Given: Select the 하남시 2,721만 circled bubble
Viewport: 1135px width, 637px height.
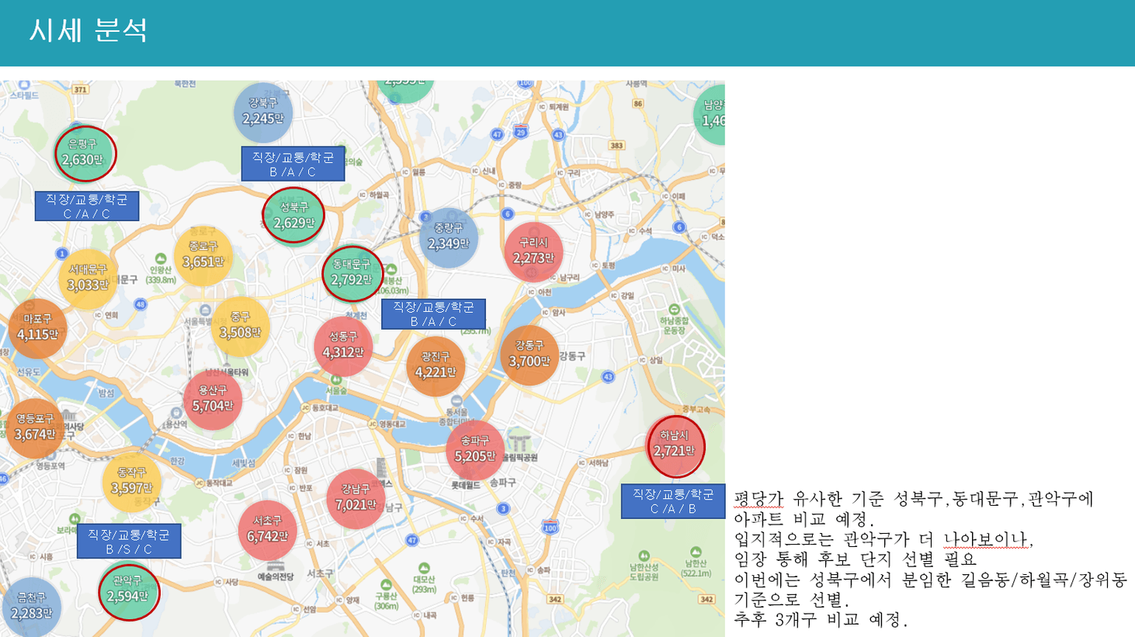Looking at the screenshot, I should 675,446.
